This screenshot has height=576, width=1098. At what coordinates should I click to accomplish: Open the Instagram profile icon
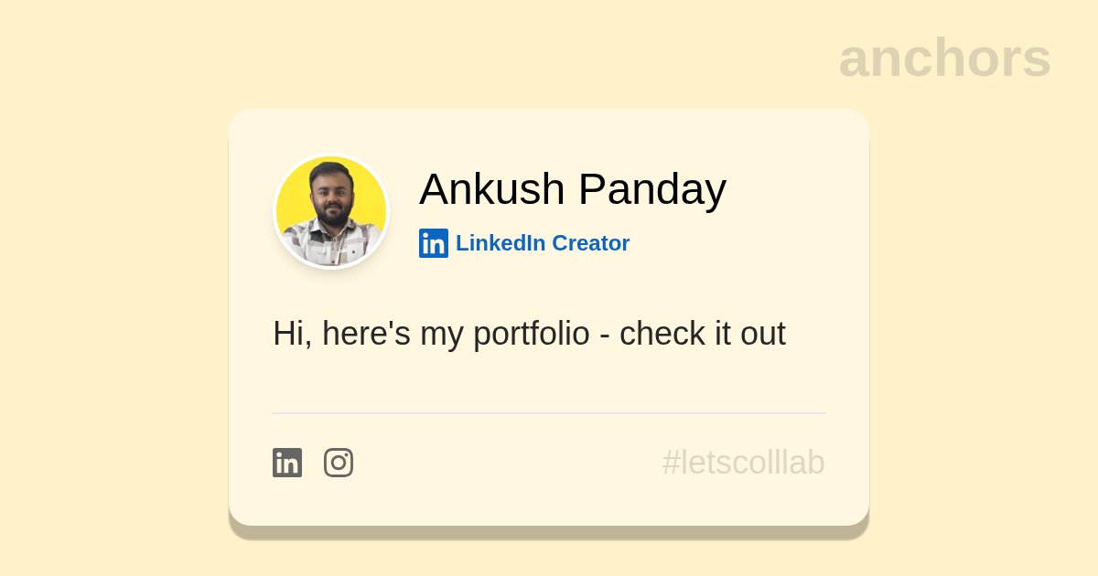click(339, 463)
